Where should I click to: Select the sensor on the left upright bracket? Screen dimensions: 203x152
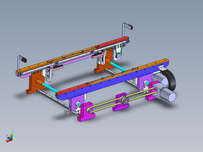(x=24, y=60)
